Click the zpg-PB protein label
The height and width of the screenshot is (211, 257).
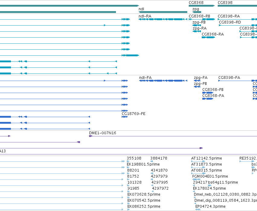coord(200,84)
